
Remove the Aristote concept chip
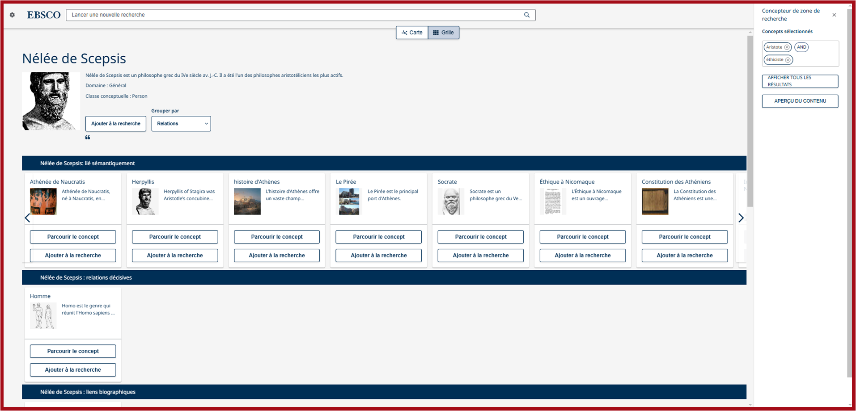(x=787, y=47)
